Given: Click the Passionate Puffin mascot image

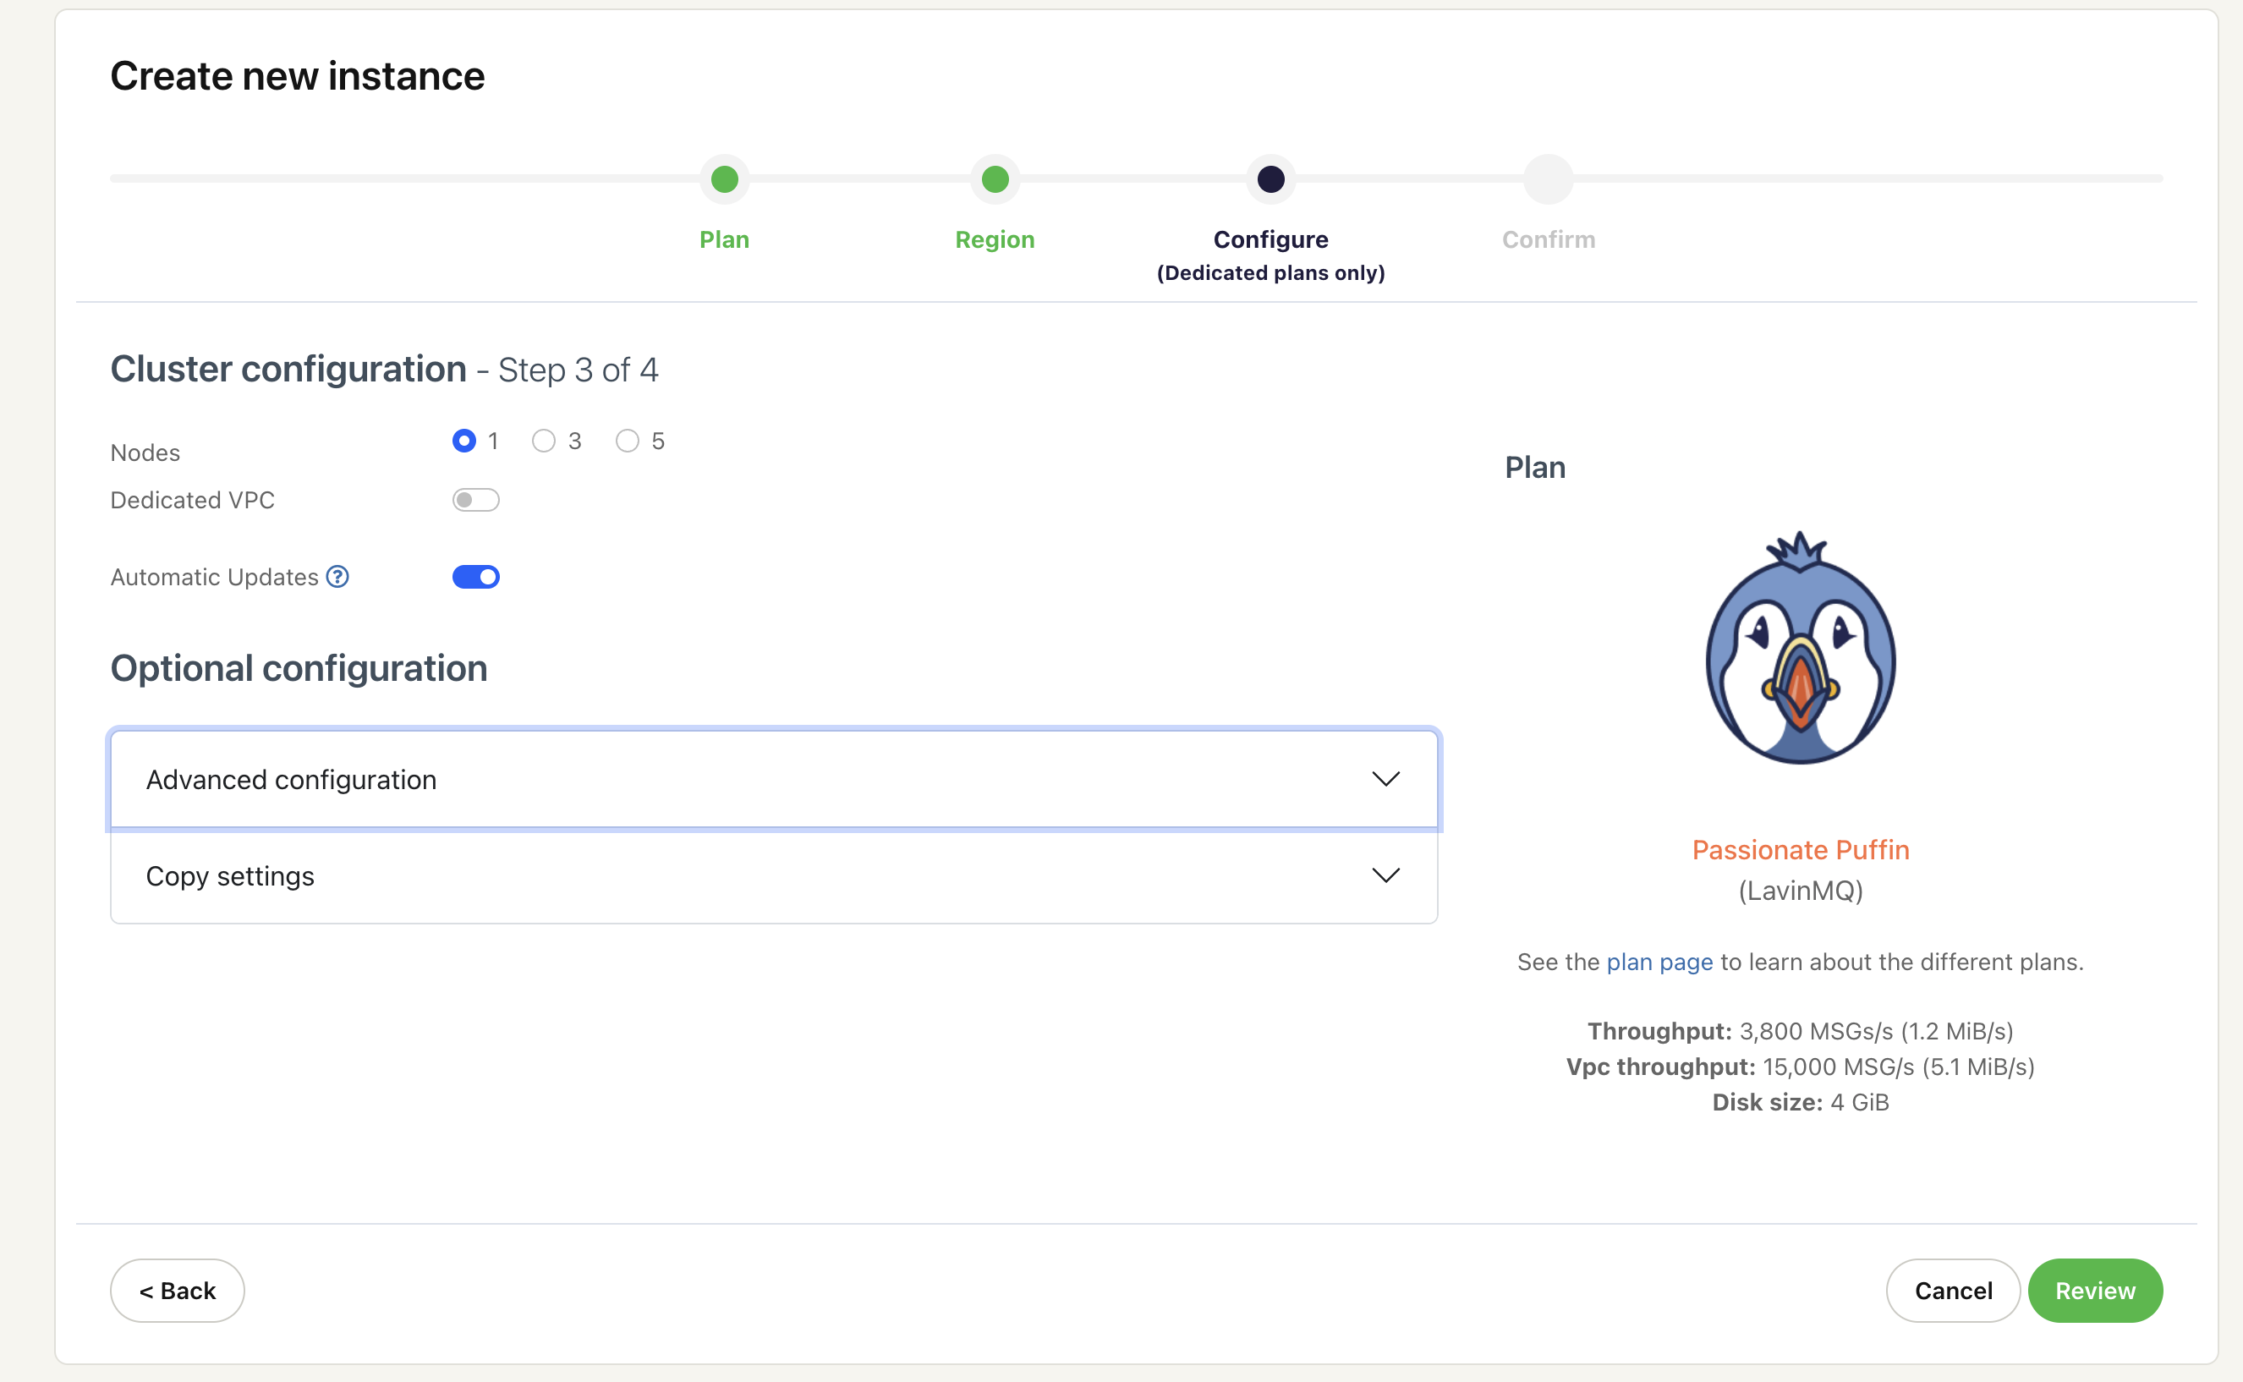Looking at the screenshot, I should [x=1800, y=649].
